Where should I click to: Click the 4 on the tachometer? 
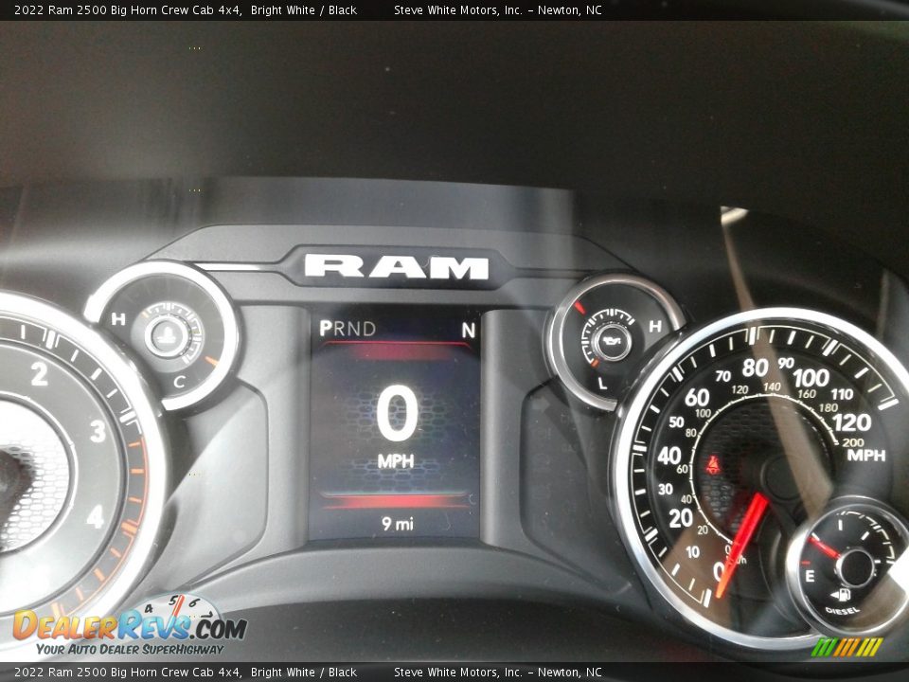96,517
